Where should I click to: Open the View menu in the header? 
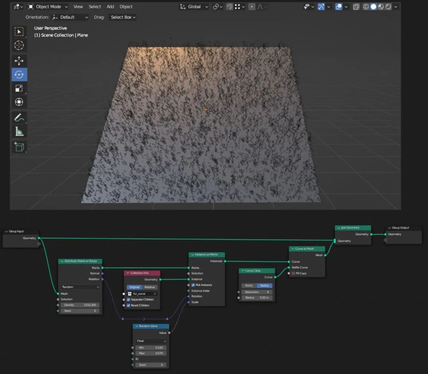[x=78, y=7]
